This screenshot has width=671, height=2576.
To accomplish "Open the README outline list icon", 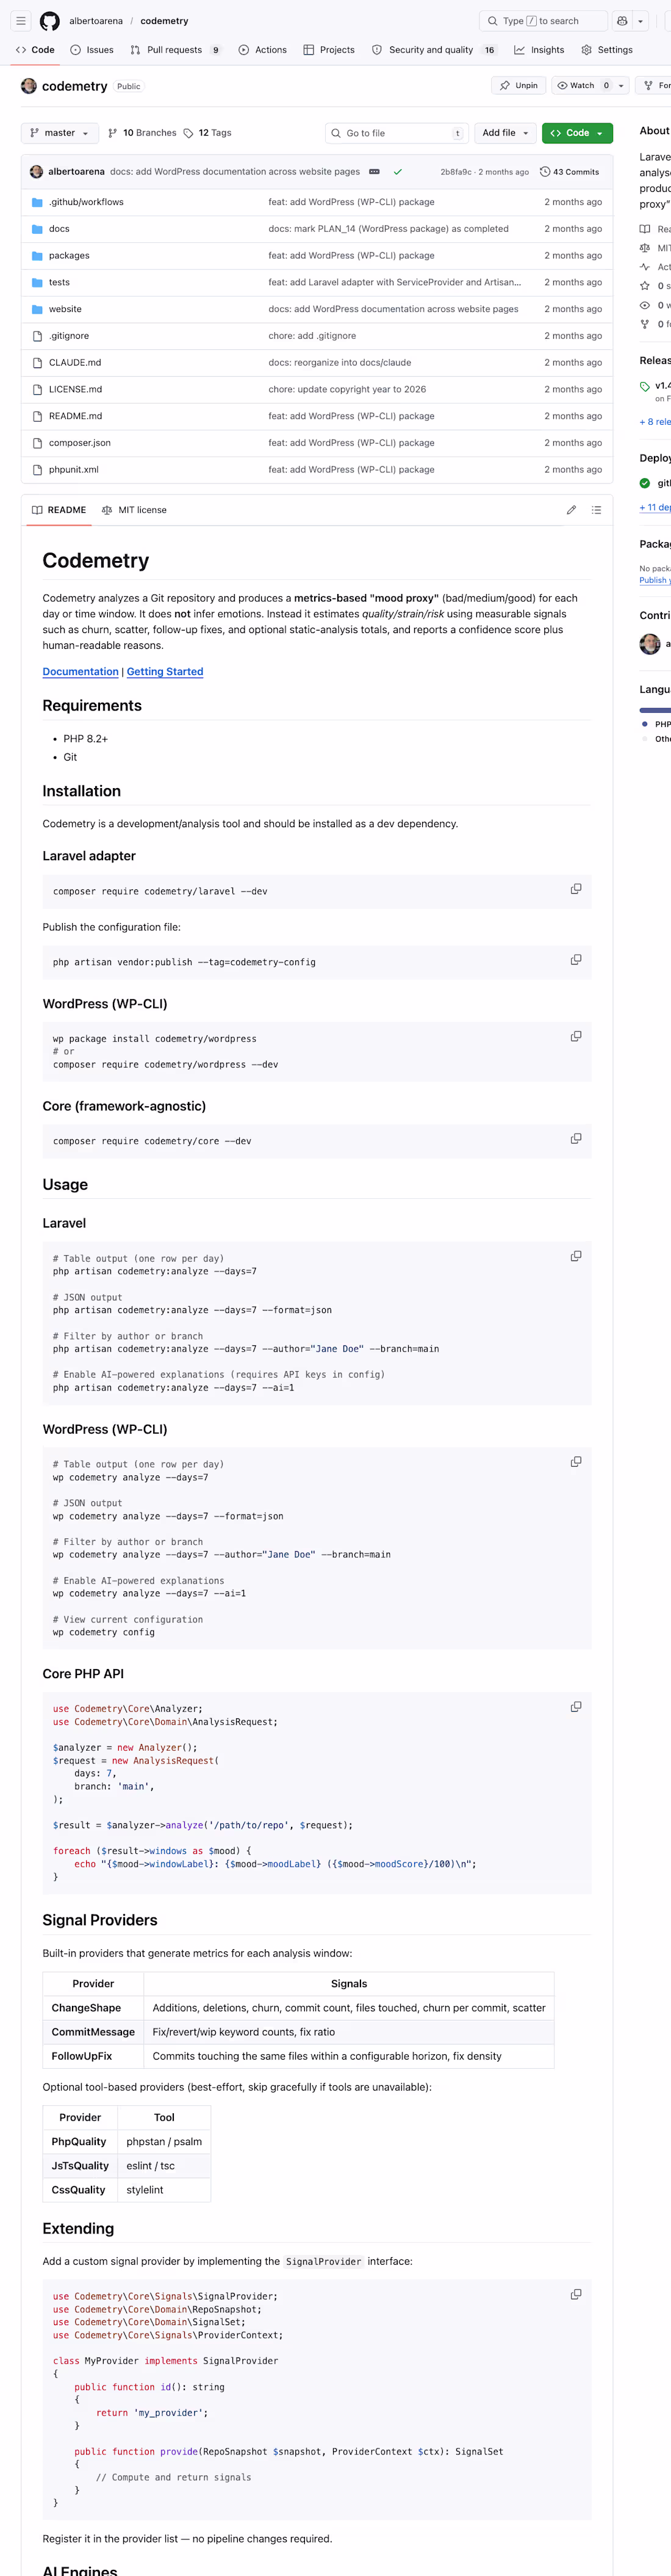I will (596, 510).
